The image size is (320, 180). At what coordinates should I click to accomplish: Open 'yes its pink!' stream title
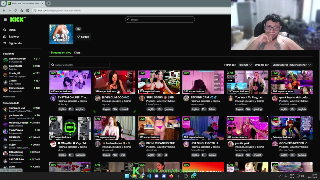point(242,143)
